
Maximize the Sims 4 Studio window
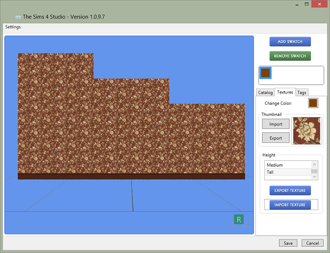[x=307, y=4]
